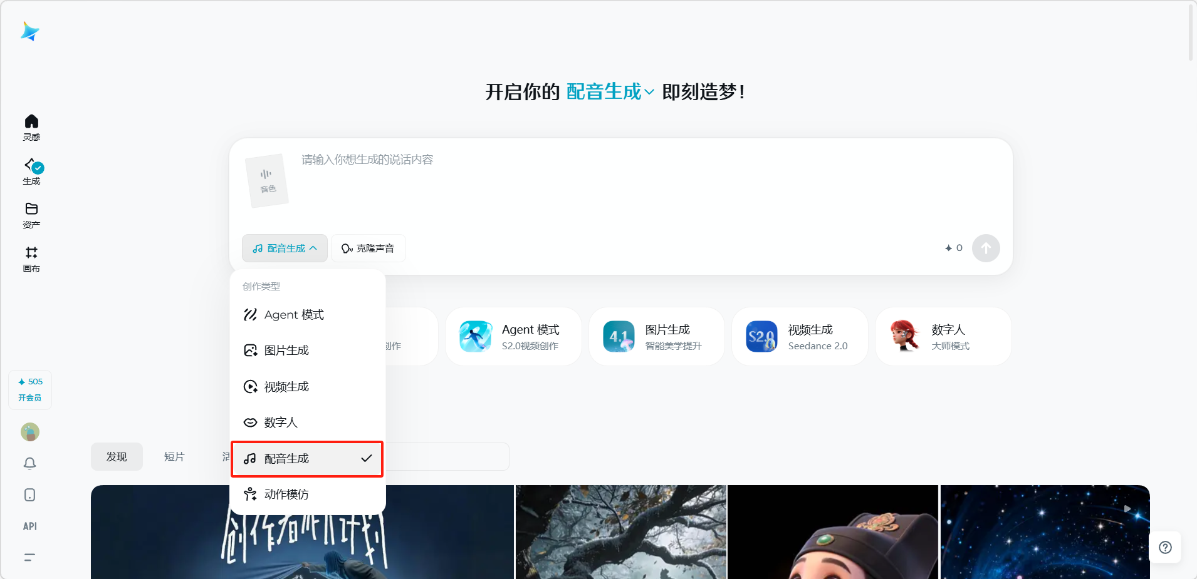Open the user avatar profile
The image size is (1197, 579).
(29, 432)
